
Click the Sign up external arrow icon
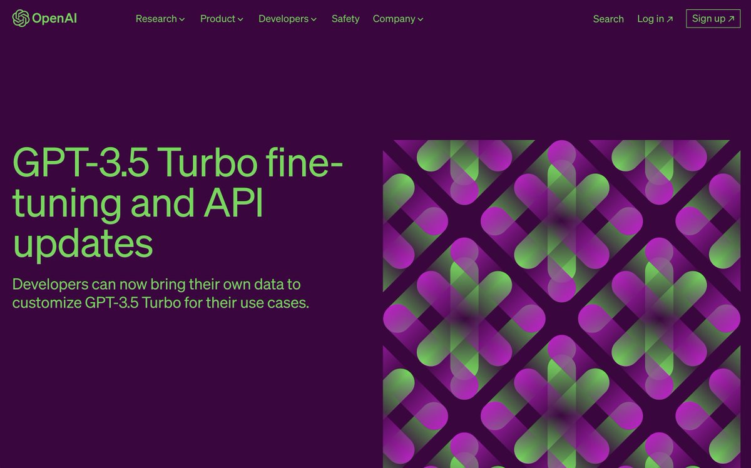(x=730, y=19)
